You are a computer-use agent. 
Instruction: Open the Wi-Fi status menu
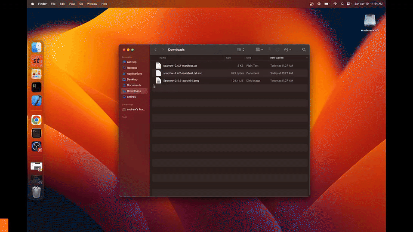(335, 4)
